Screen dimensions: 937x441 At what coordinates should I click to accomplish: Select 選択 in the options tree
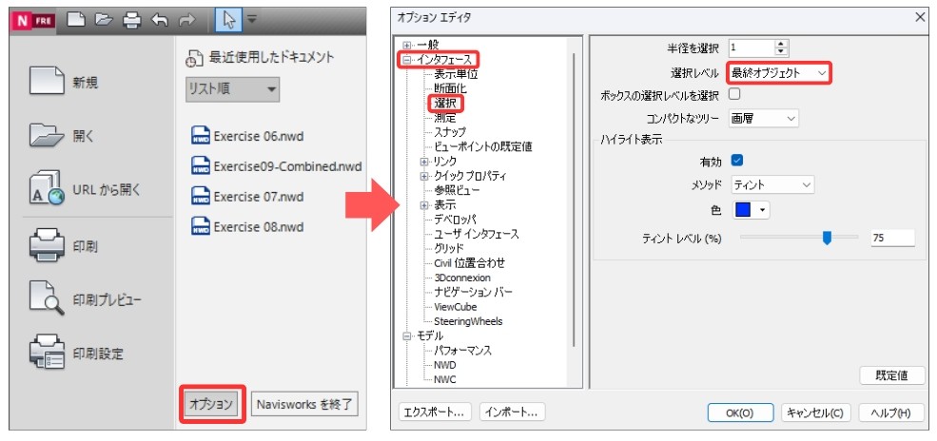[x=444, y=104]
